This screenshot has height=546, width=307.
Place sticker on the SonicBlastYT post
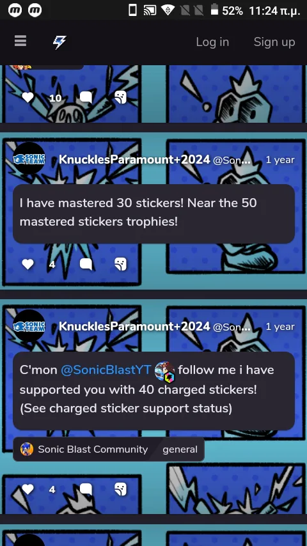121,489
